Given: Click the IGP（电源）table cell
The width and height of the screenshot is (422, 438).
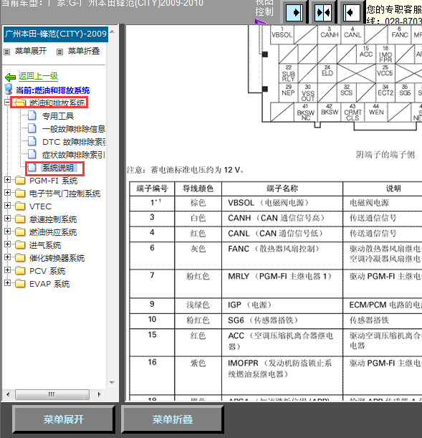Looking at the screenshot, I should [x=282, y=305].
